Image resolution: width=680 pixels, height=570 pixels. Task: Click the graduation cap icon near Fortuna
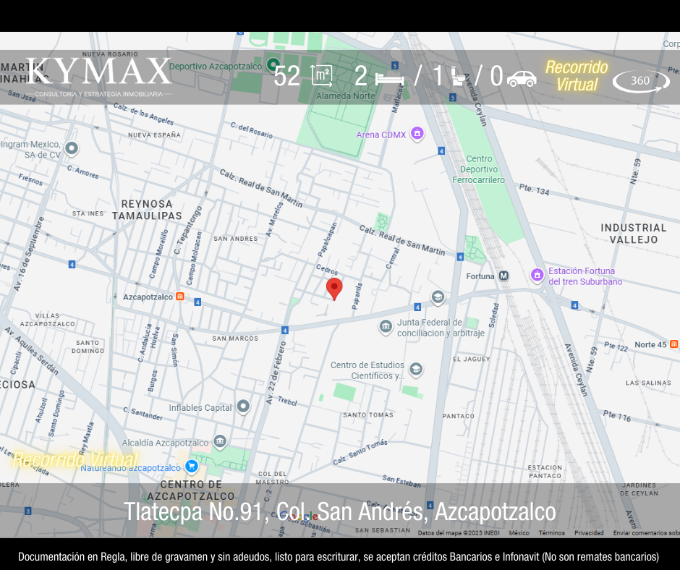coord(438,297)
